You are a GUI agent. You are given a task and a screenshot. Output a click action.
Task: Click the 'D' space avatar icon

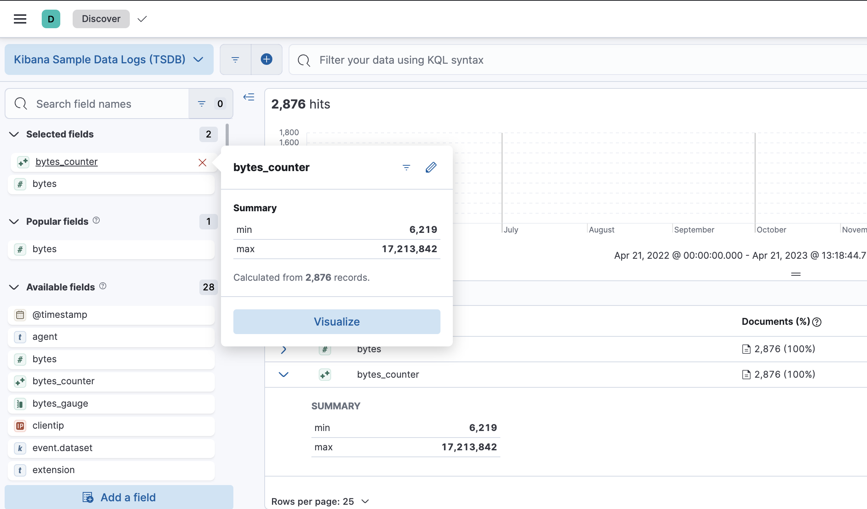(x=51, y=19)
